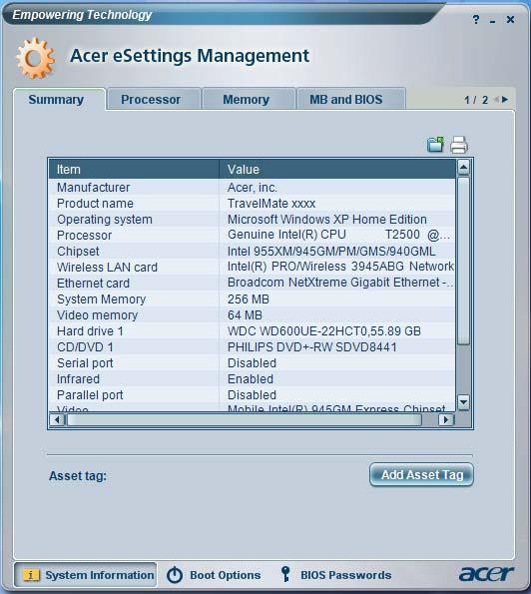Select the System Memory row
Screen dimensions: 531x594
(x=252, y=299)
